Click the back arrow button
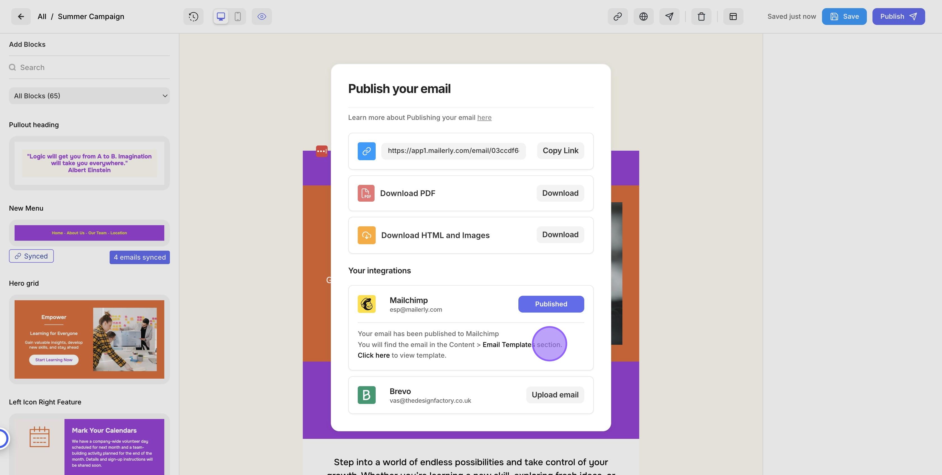Image resolution: width=942 pixels, height=475 pixels. pos(21,17)
